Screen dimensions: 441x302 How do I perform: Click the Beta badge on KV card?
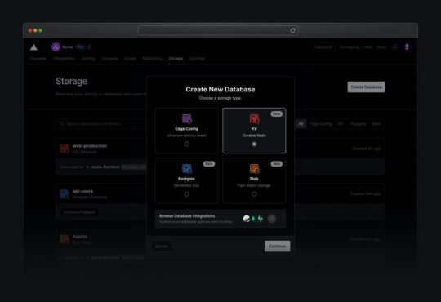[277, 114]
